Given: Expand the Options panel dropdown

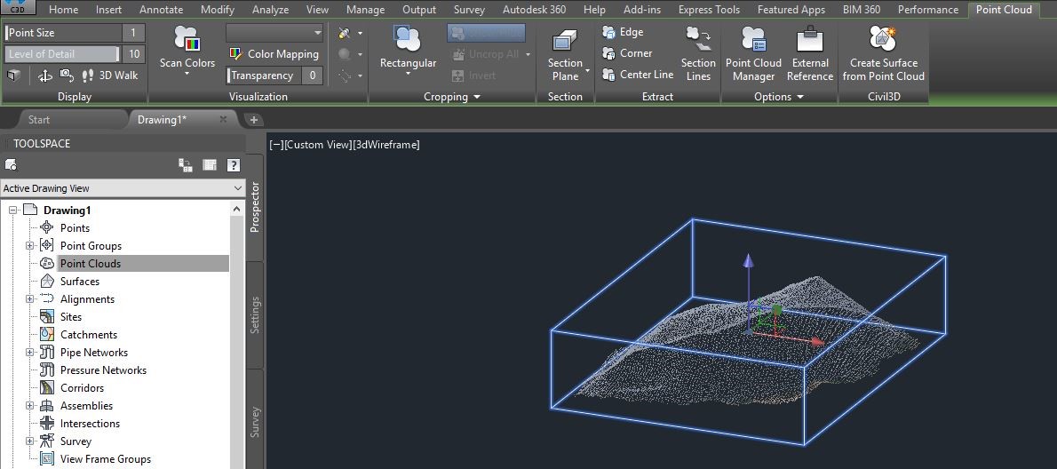Looking at the screenshot, I should [x=779, y=97].
